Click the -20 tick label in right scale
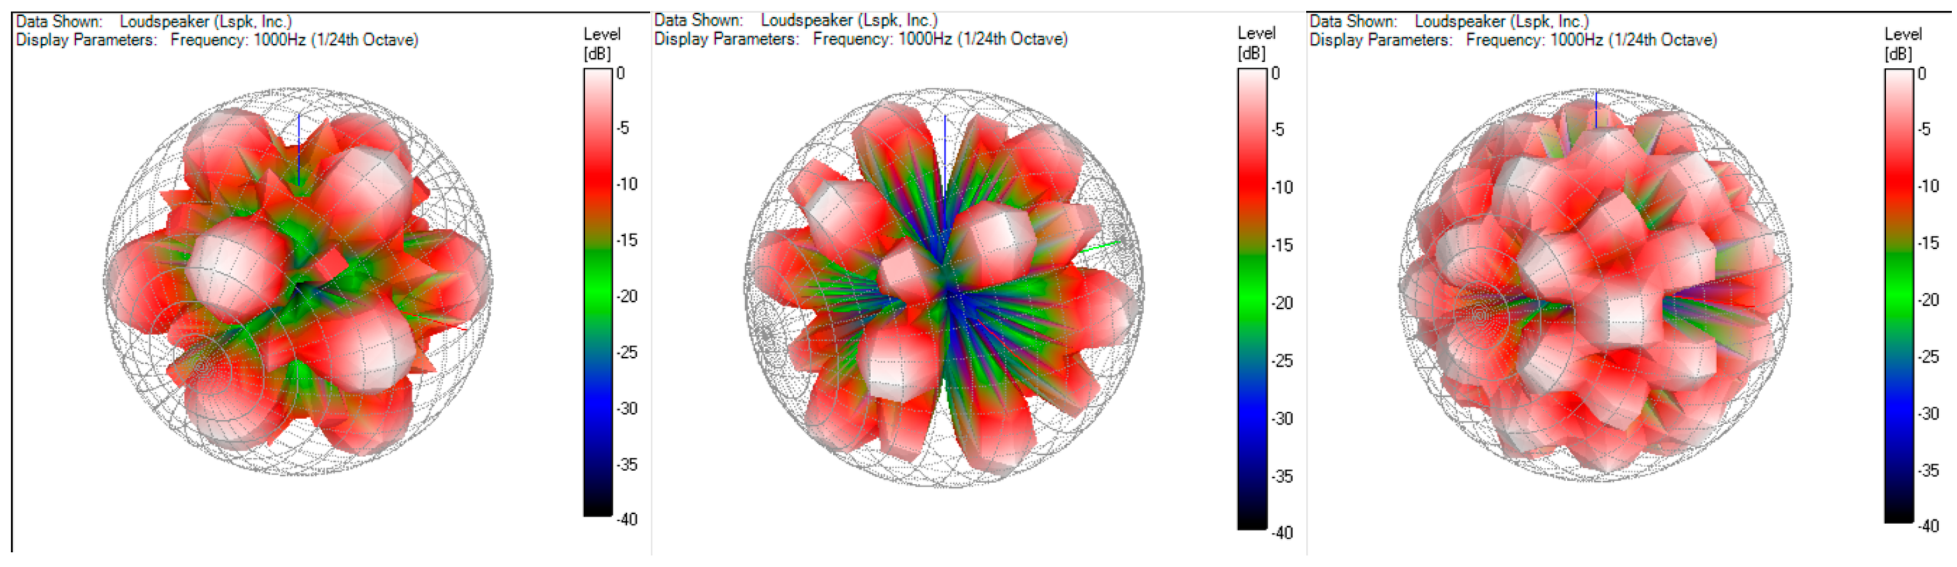Viewport: 1957px width, 567px height. 1928,300
